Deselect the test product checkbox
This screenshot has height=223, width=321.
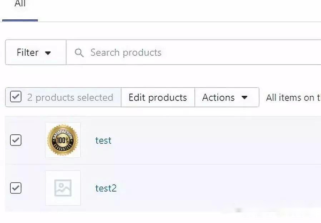pos(16,140)
